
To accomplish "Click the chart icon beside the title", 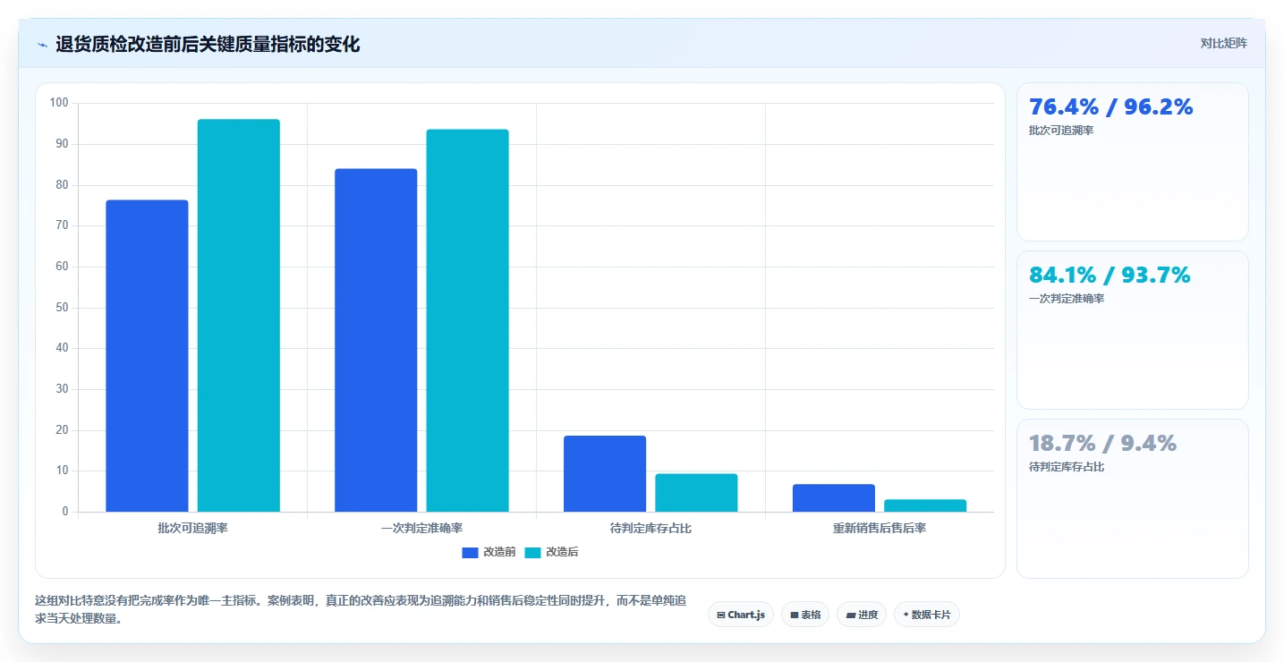I will point(42,45).
